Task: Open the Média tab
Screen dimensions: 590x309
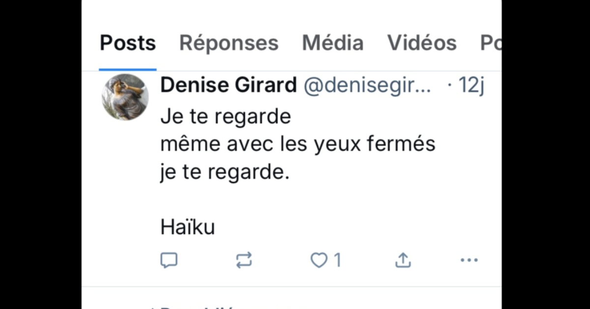Action: (x=333, y=43)
